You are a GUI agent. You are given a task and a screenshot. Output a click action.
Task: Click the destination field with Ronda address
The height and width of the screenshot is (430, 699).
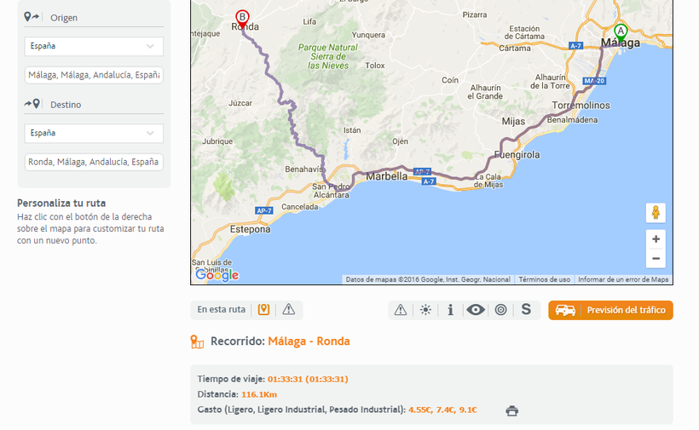94,162
